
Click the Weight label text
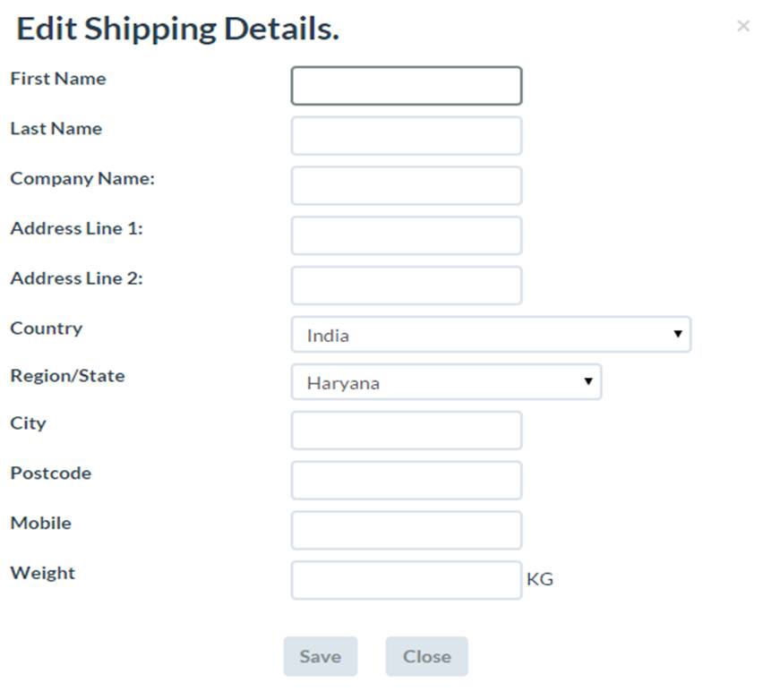click(43, 573)
